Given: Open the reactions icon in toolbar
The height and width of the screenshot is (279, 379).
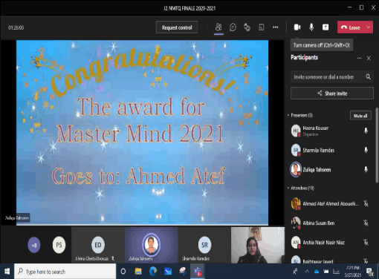Looking at the screenshot, I should click(x=247, y=27).
